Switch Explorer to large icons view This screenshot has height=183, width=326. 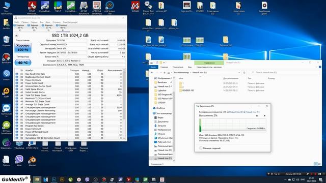319,164
